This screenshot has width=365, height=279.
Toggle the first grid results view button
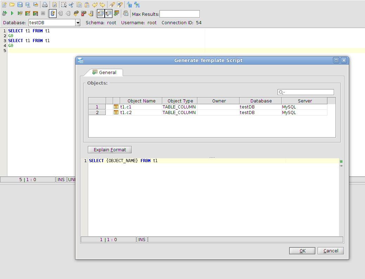click(101, 13)
